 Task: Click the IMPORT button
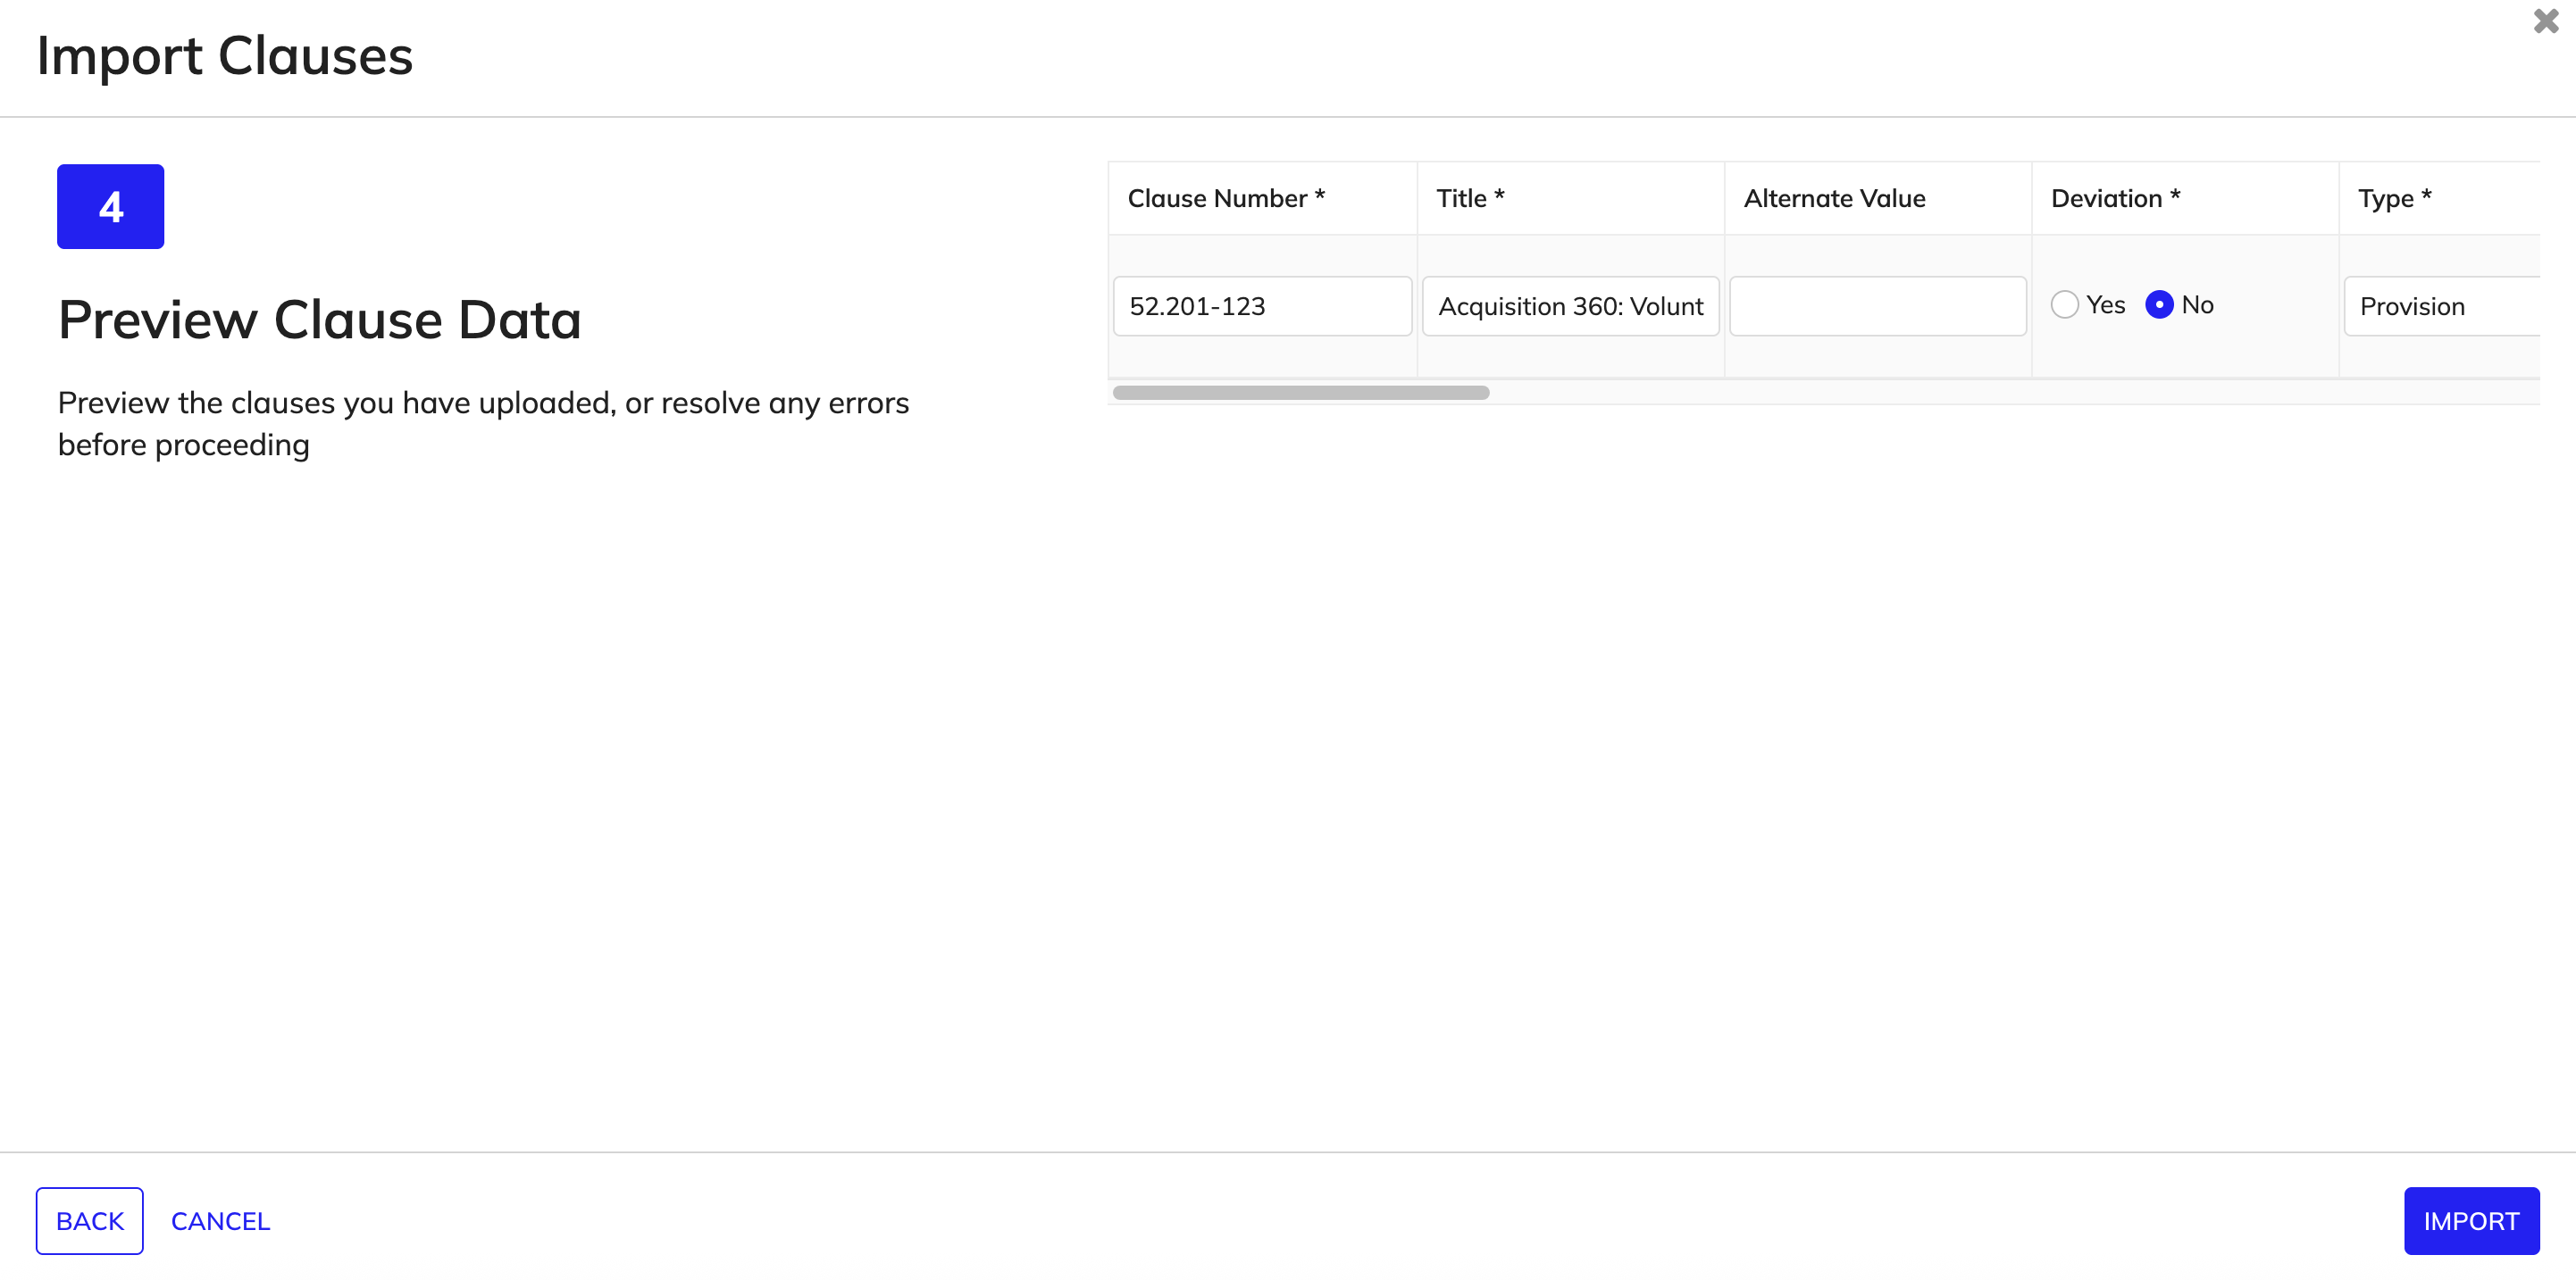click(2471, 1220)
